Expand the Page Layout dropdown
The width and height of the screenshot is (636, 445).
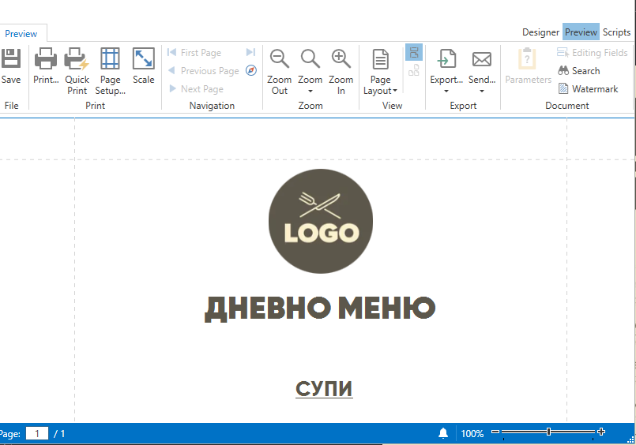381,85
